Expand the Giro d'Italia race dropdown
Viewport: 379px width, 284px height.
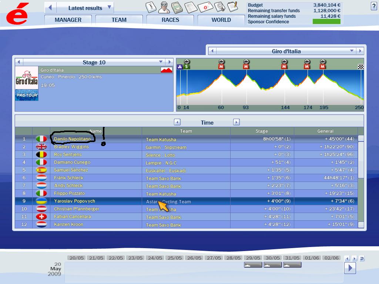[x=352, y=51]
